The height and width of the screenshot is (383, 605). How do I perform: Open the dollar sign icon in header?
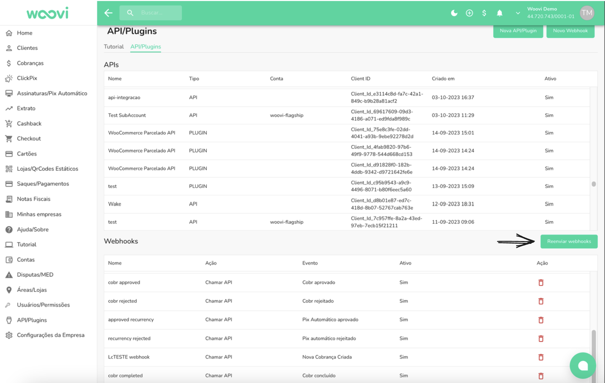point(484,13)
